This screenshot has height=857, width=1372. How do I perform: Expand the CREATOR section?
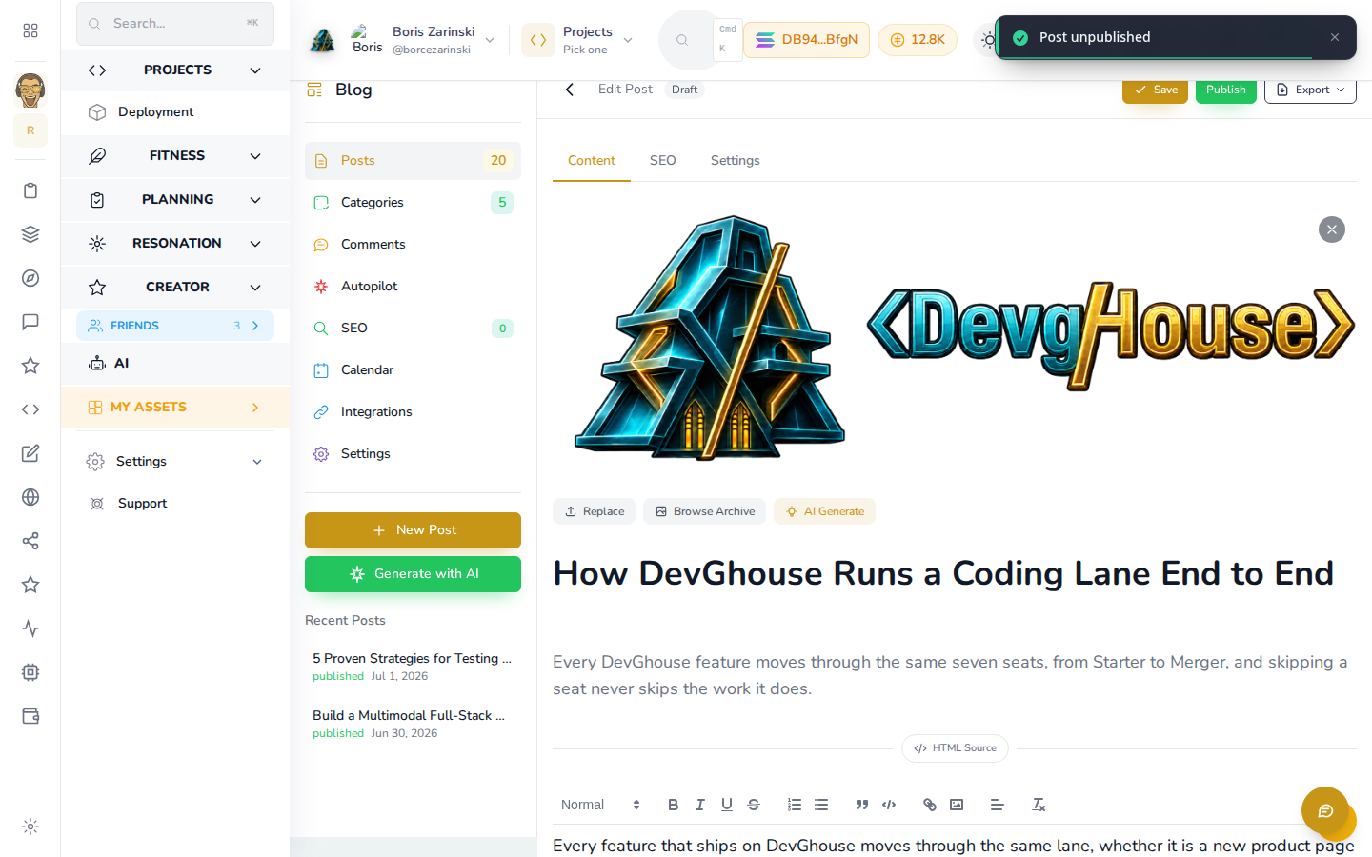[x=175, y=287]
